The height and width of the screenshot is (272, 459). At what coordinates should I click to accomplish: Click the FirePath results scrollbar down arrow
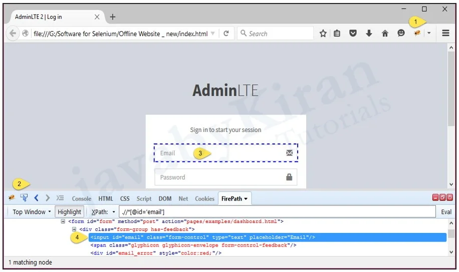[451, 252]
